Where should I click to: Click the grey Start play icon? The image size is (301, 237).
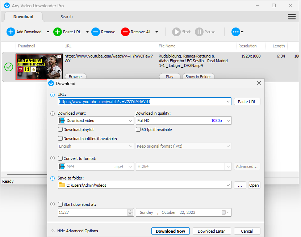176,32
